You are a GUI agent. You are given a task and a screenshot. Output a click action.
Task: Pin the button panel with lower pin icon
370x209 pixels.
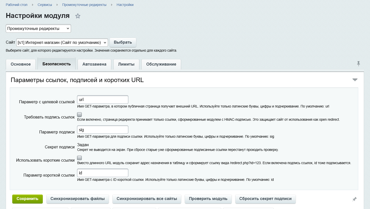pyautogui.click(x=354, y=199)
